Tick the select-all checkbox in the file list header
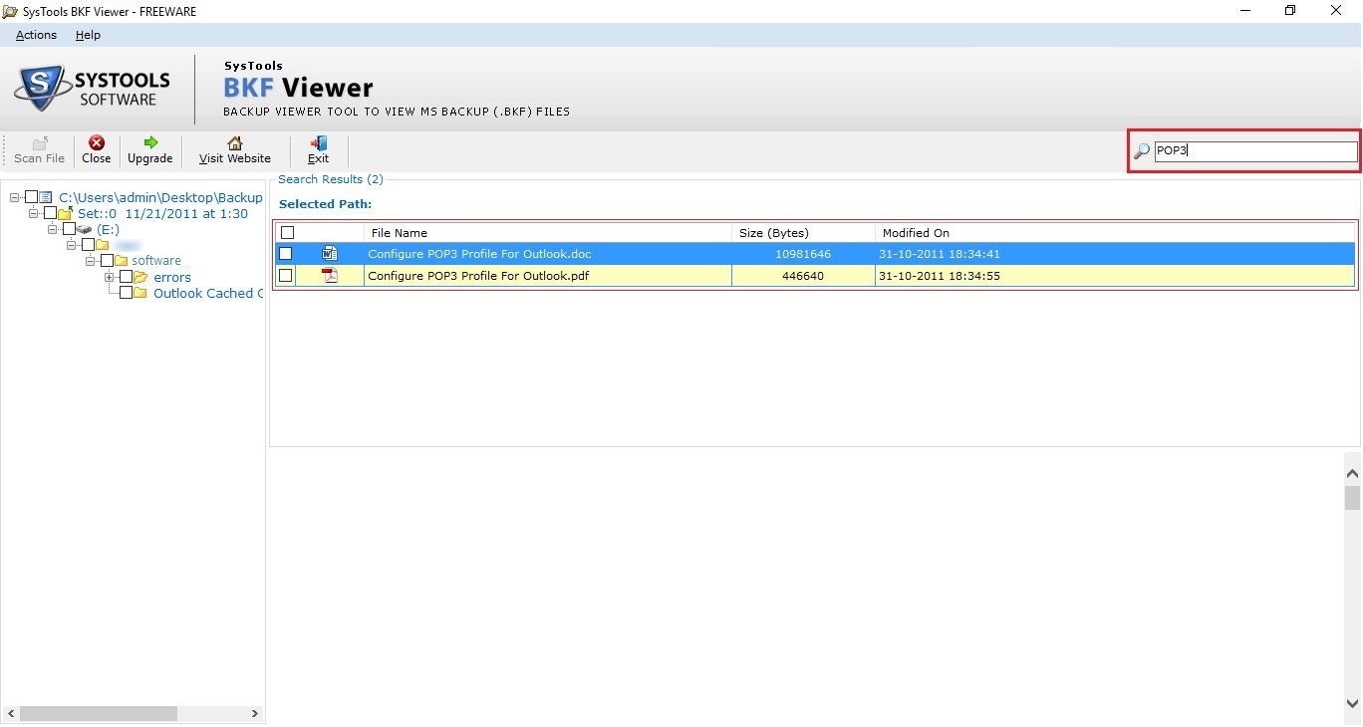This screenshot has height=727, width=1363. coord(286,232)
